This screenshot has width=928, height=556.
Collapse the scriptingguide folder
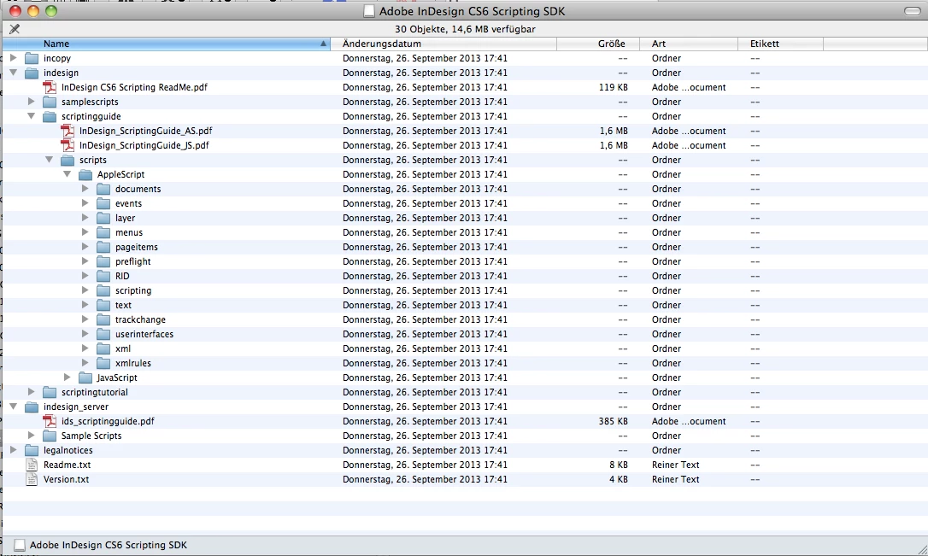click(x=32, y=116)
